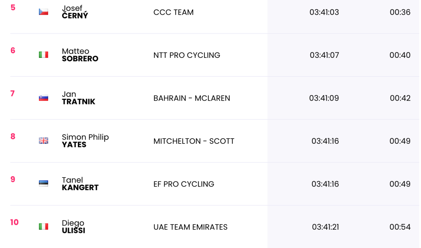
Task: Open NTT PRO CYCLING team entry
Action: click(x=187, y=55)
